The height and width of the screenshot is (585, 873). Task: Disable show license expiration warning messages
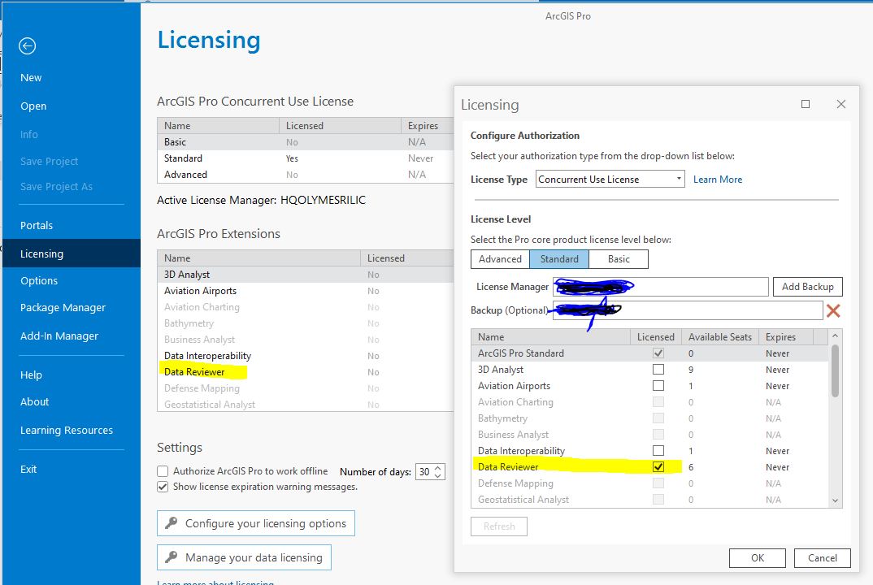pos(162,487)
